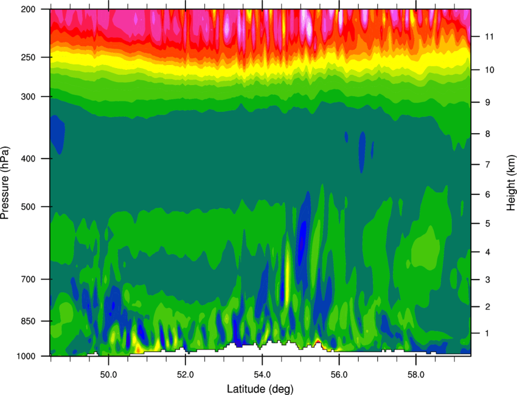Click height tick label 10
Image resolution: width=517 pixels, height=395 pixels.
(489, 70)
